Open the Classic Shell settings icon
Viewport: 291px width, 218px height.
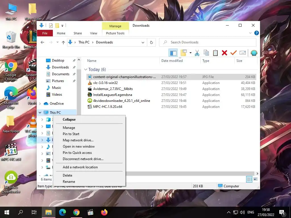pyautogui.click(x=254, y=53)
